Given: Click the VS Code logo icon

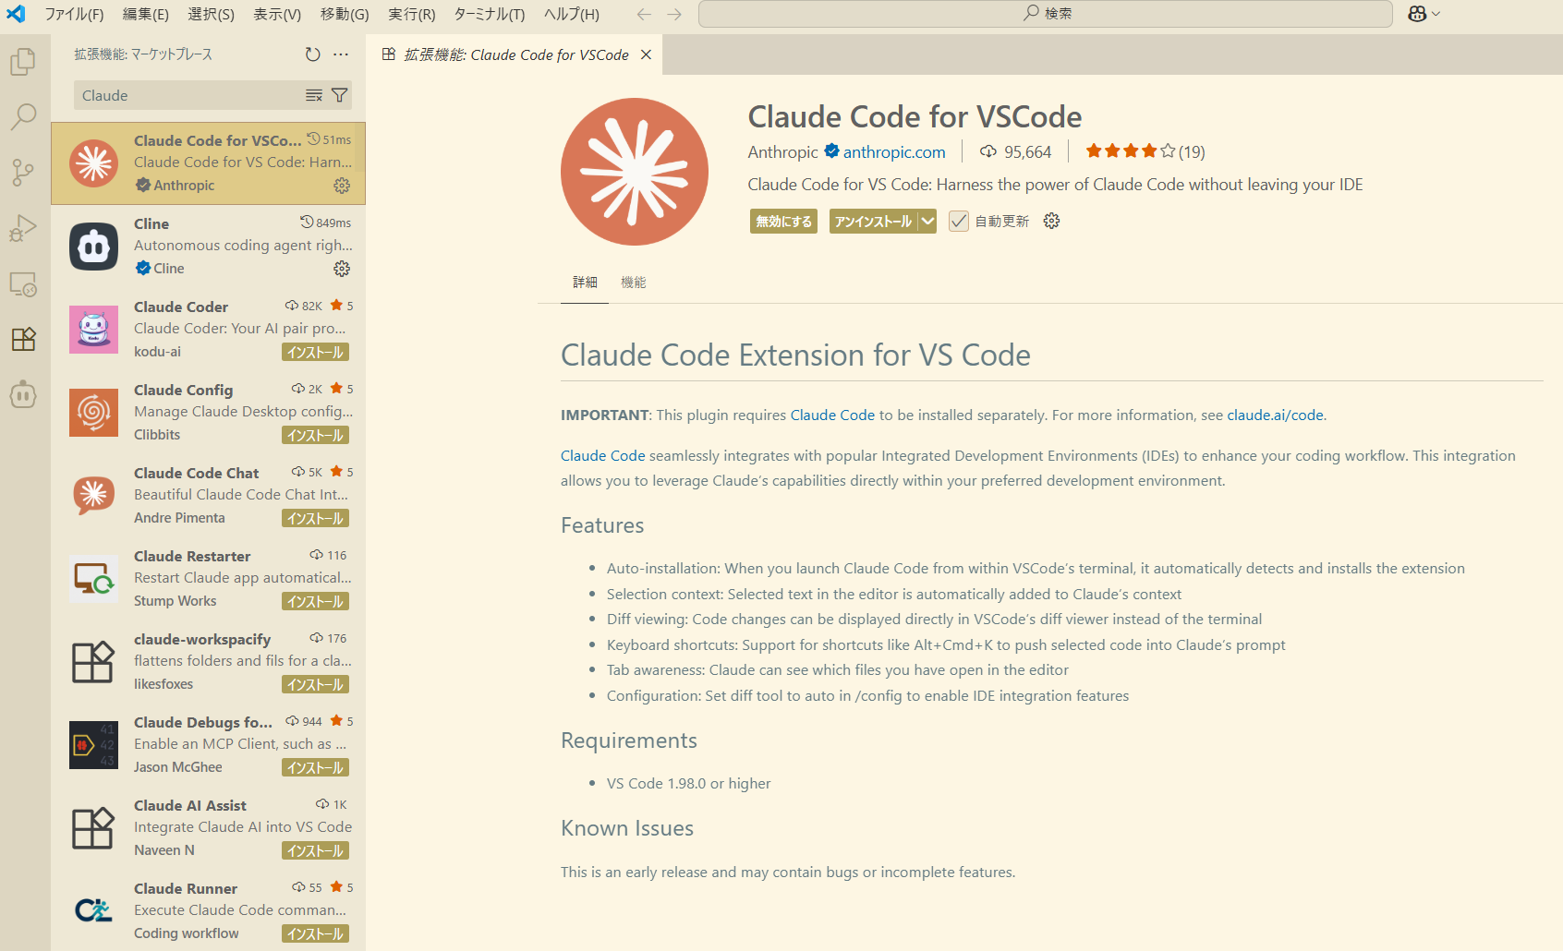Looking at the screenshot, I should click(x=16, y=14).
